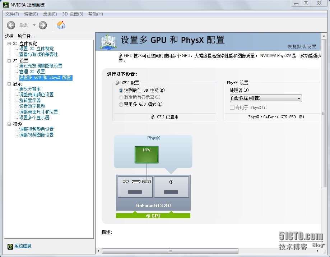
Task: Open the 文件(F) menu
Action: tap(12, 14)
